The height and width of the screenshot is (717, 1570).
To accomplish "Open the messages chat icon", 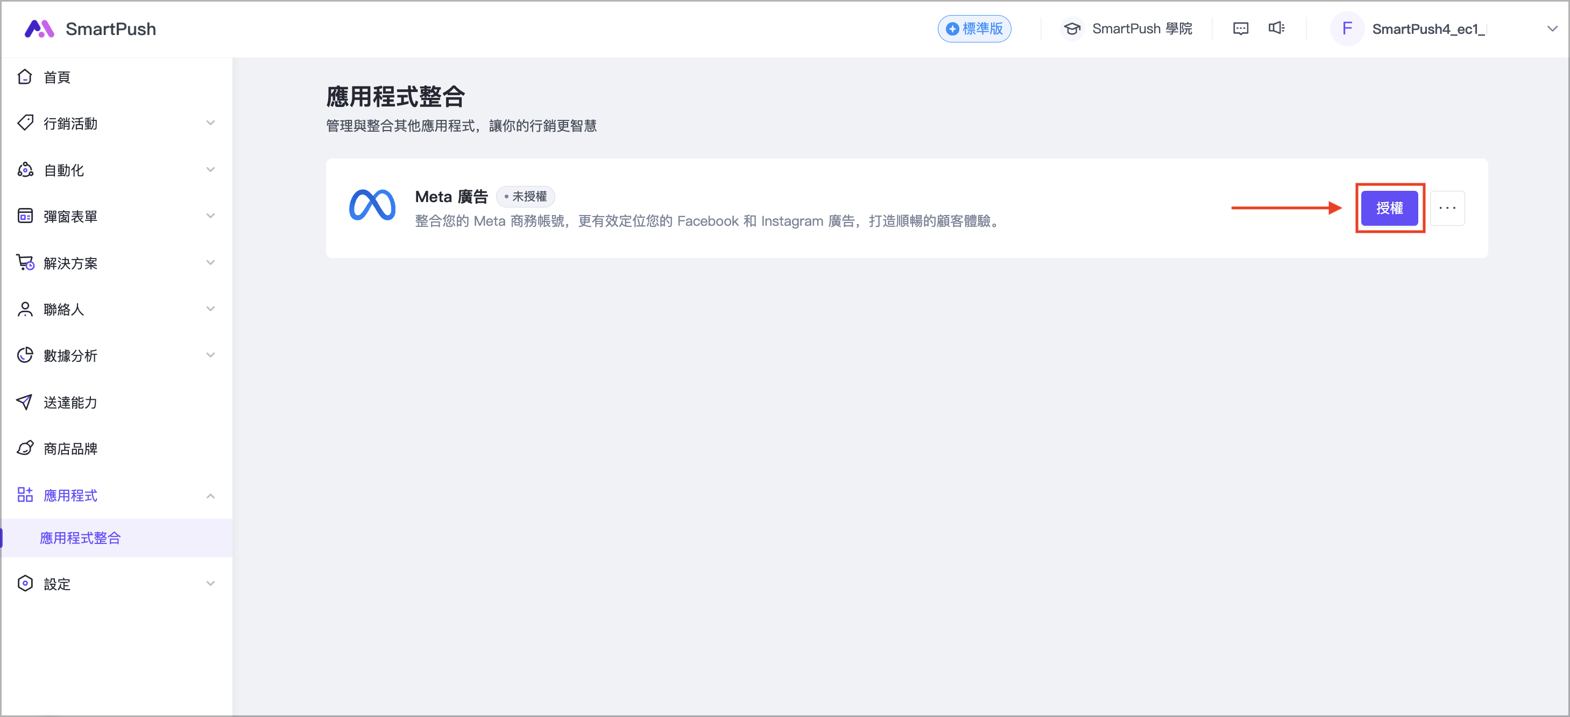I will tap(1240, 28).
